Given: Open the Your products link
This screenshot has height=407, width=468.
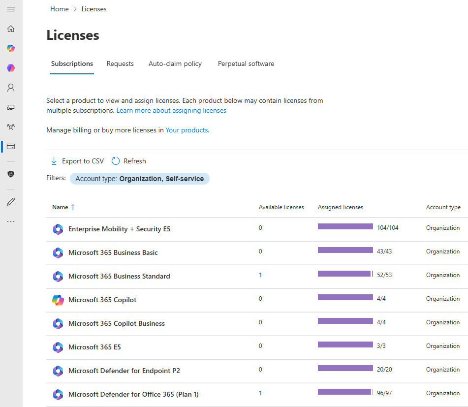Looking at the screenshot, I should (187, 130).
